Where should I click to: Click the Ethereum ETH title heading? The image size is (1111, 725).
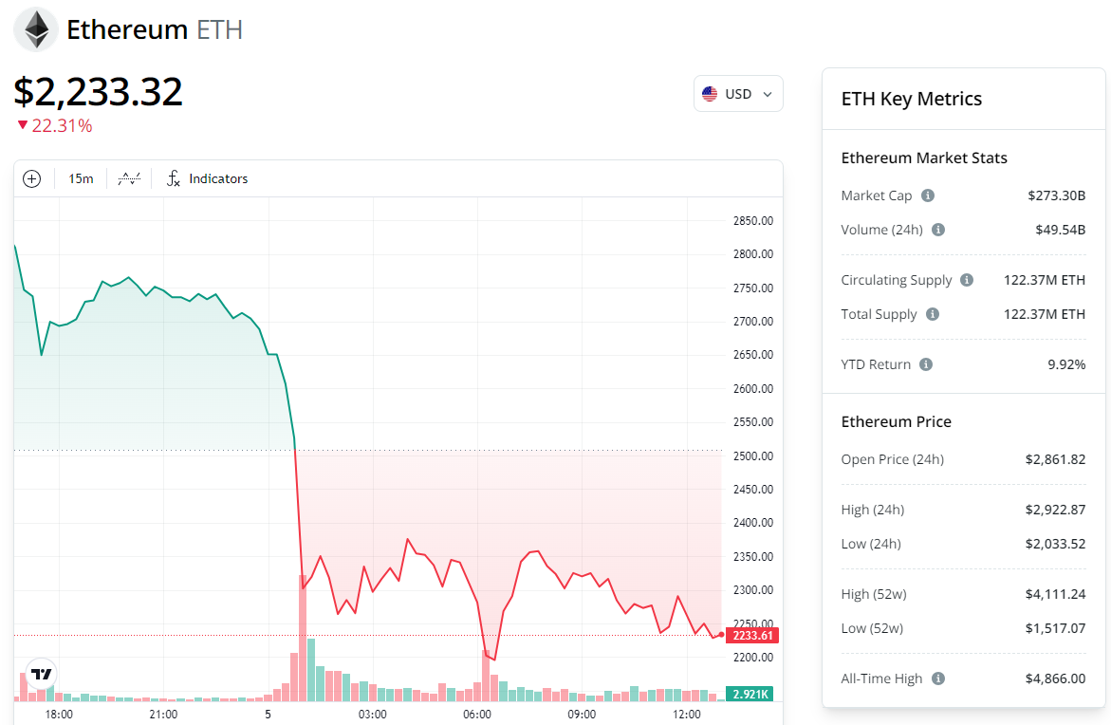[x=152, y=28]
